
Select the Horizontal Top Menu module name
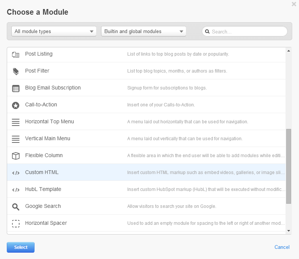click(50, 121)
